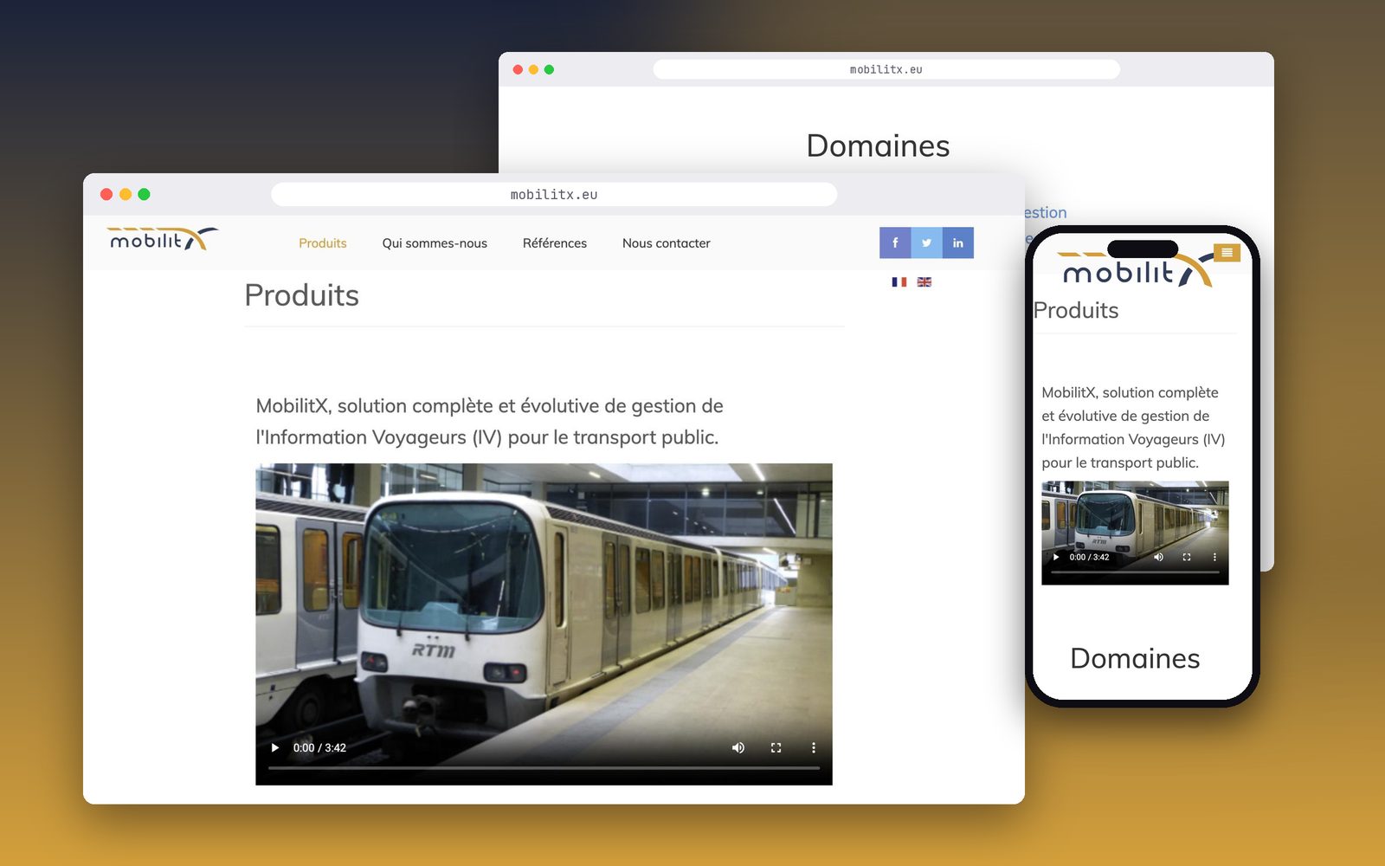This screenshot has width=1385, height=866.
Task: Switch language with the British flag
Action: point(924,282)
